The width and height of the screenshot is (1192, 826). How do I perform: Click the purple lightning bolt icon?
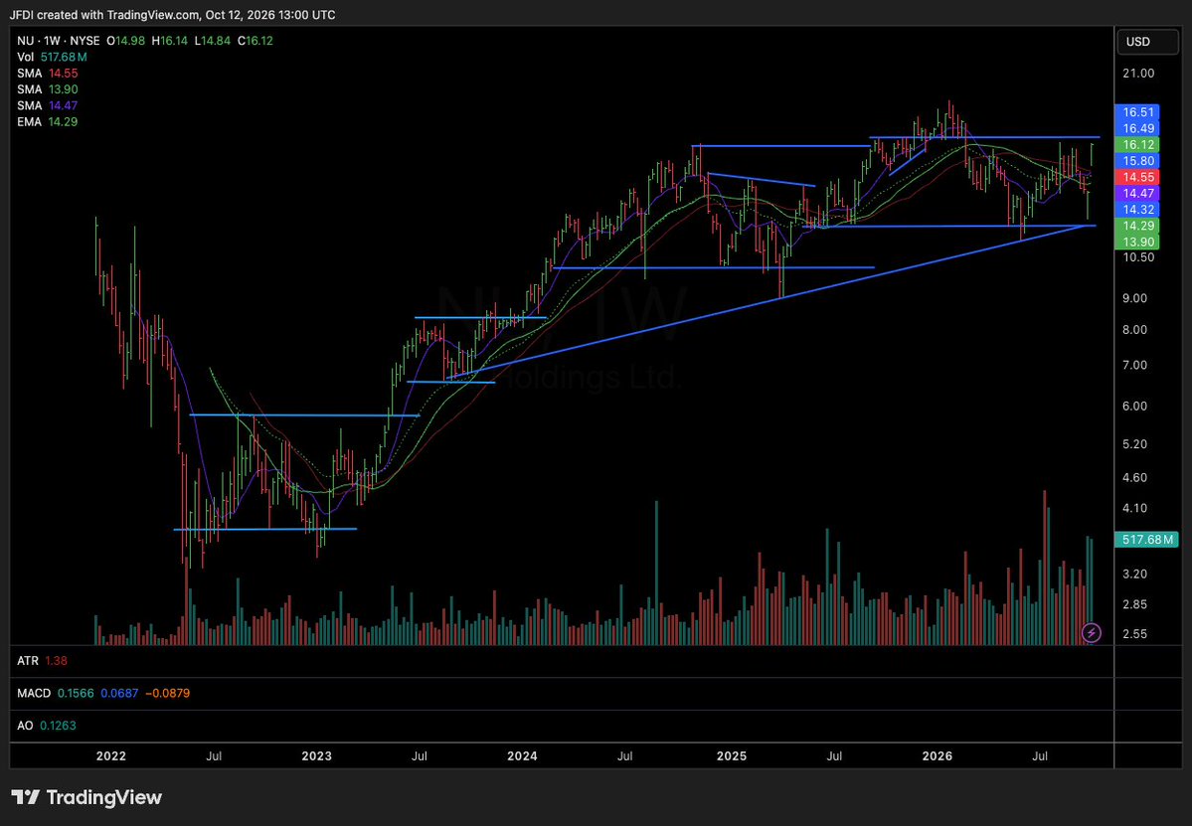[1091, 632]
